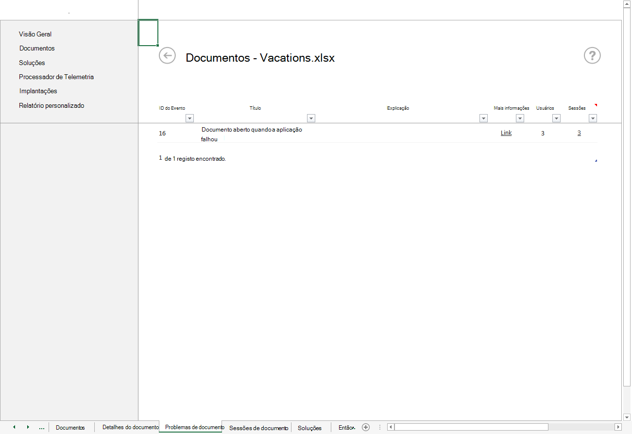Click the Título column header label
The width and height of the screenshot is (632, 434).
(x=255, y=108)
